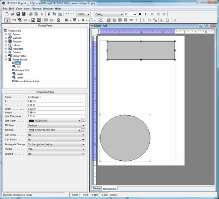Toggle italic text formatting

pos(145,14)
